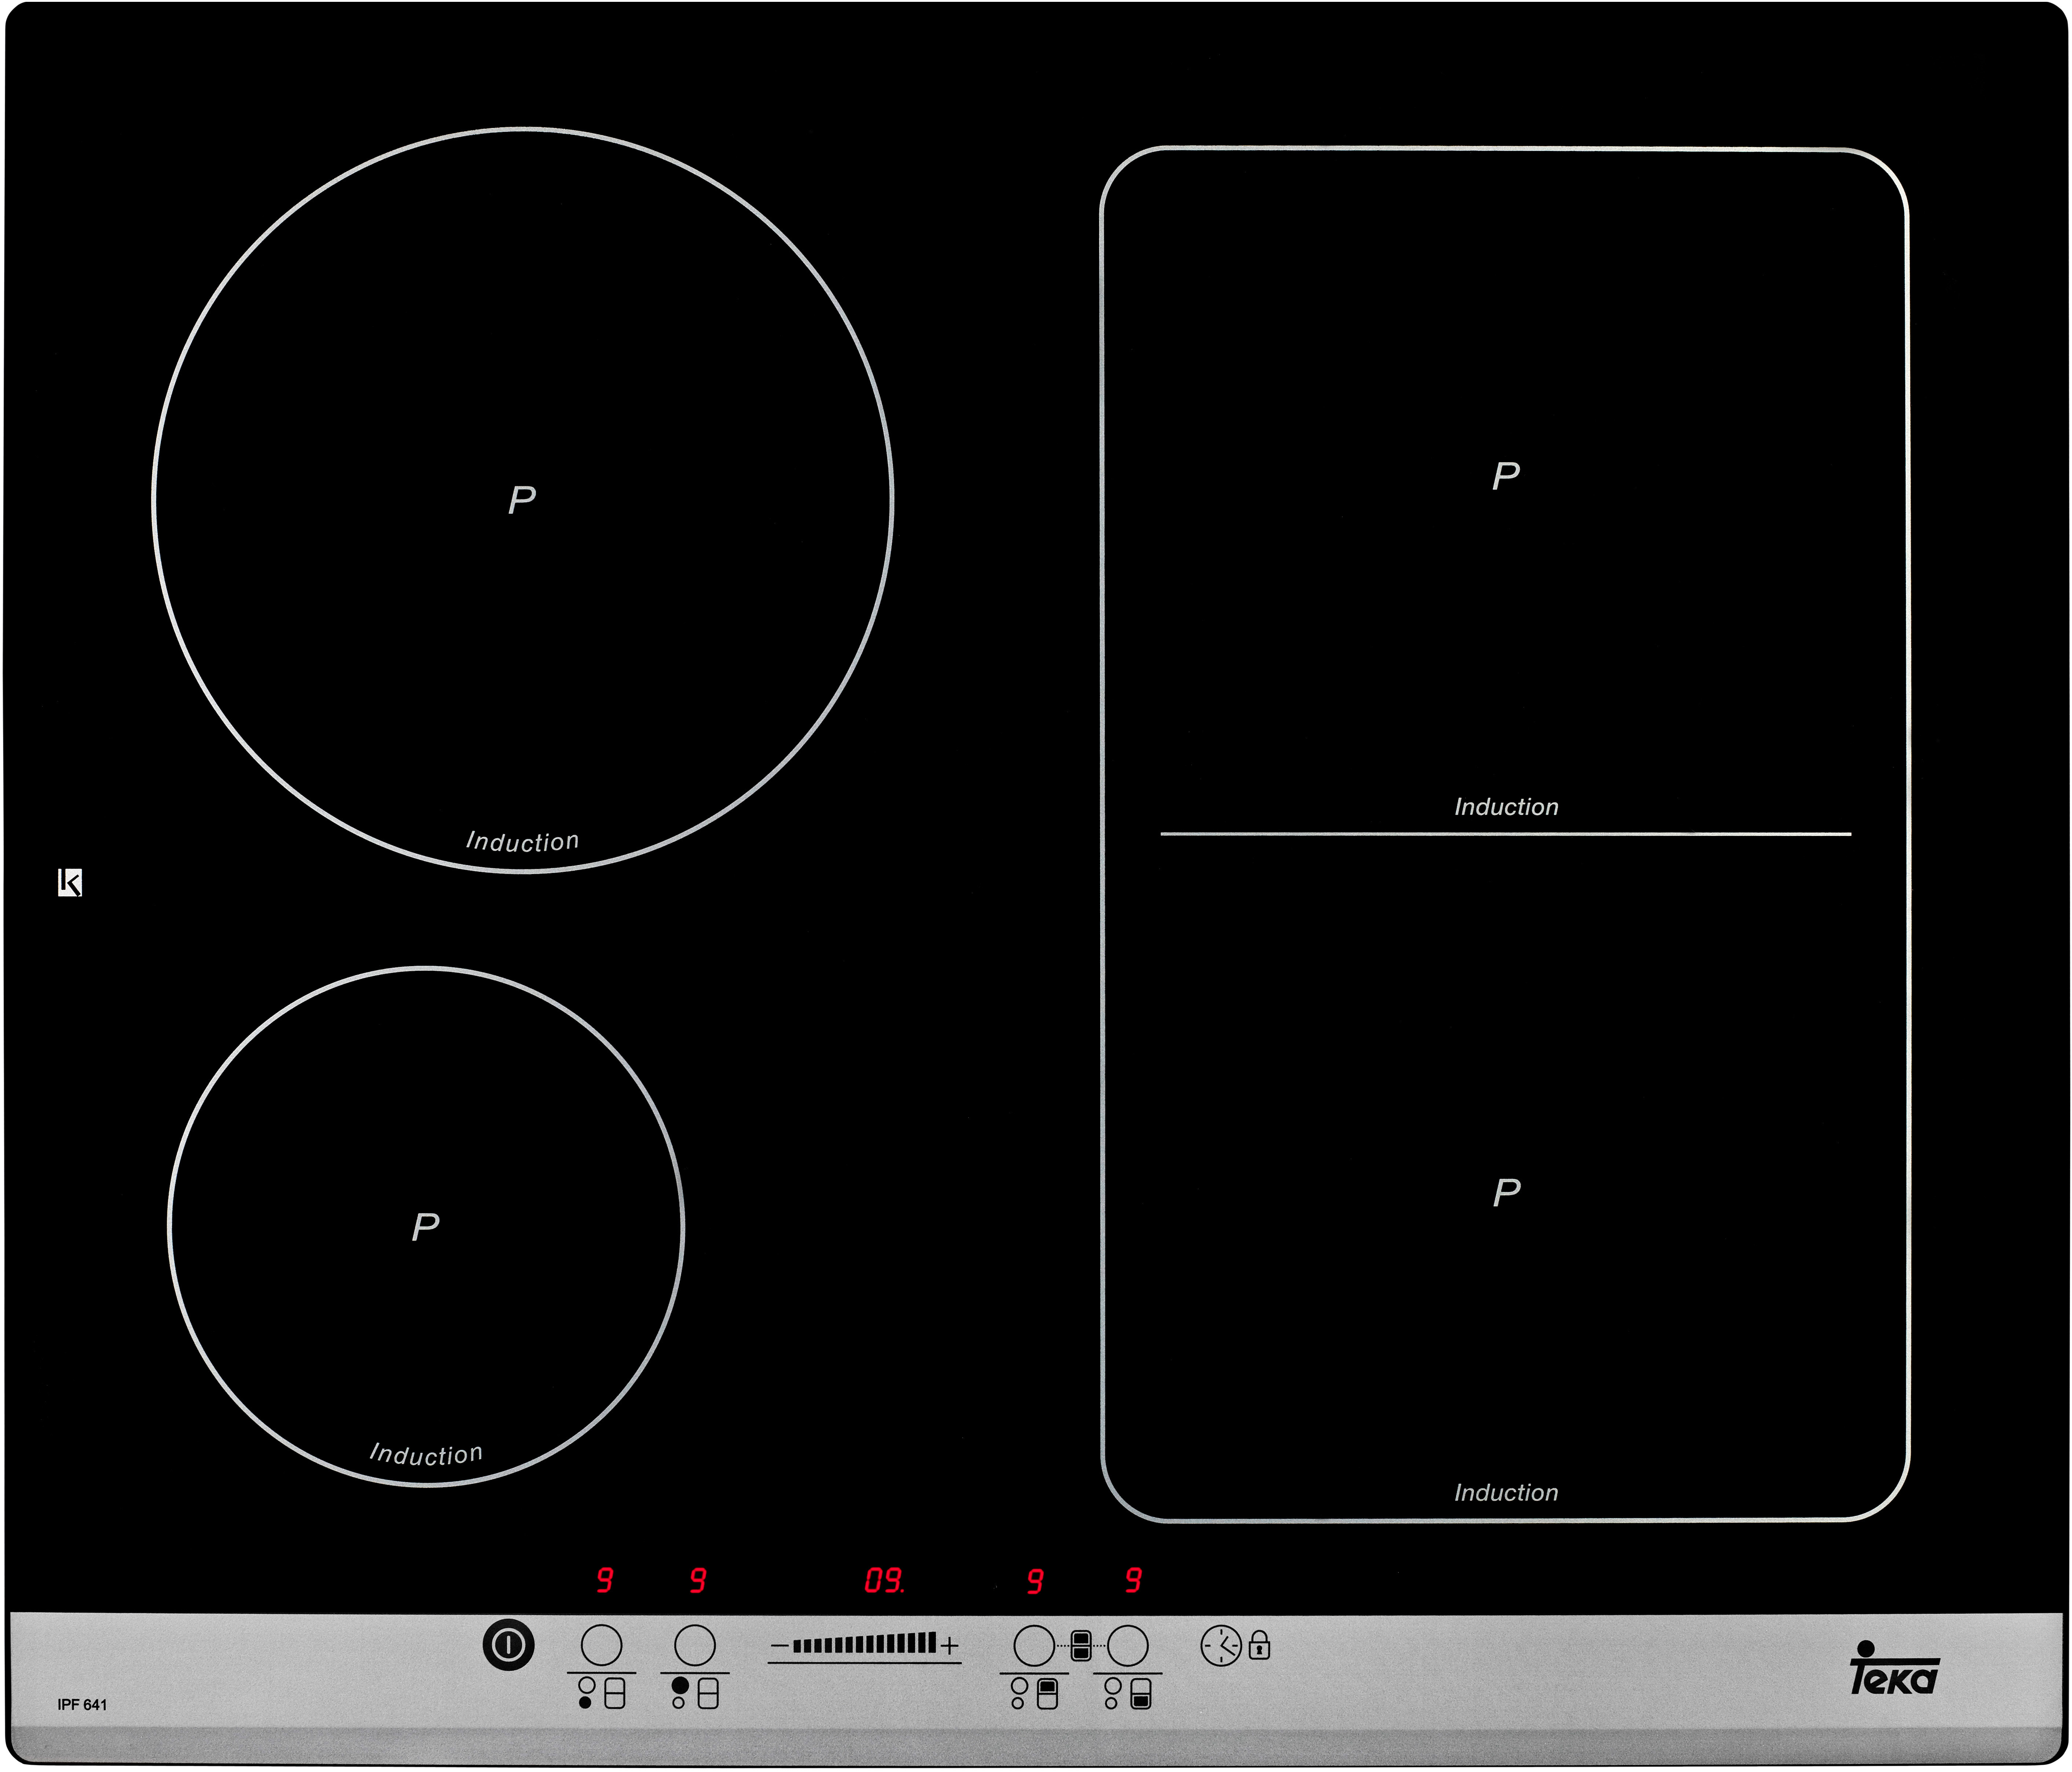Select the large rear-left zone sensor button
Viewport: 2072px width, 1772px height.
695,1645
